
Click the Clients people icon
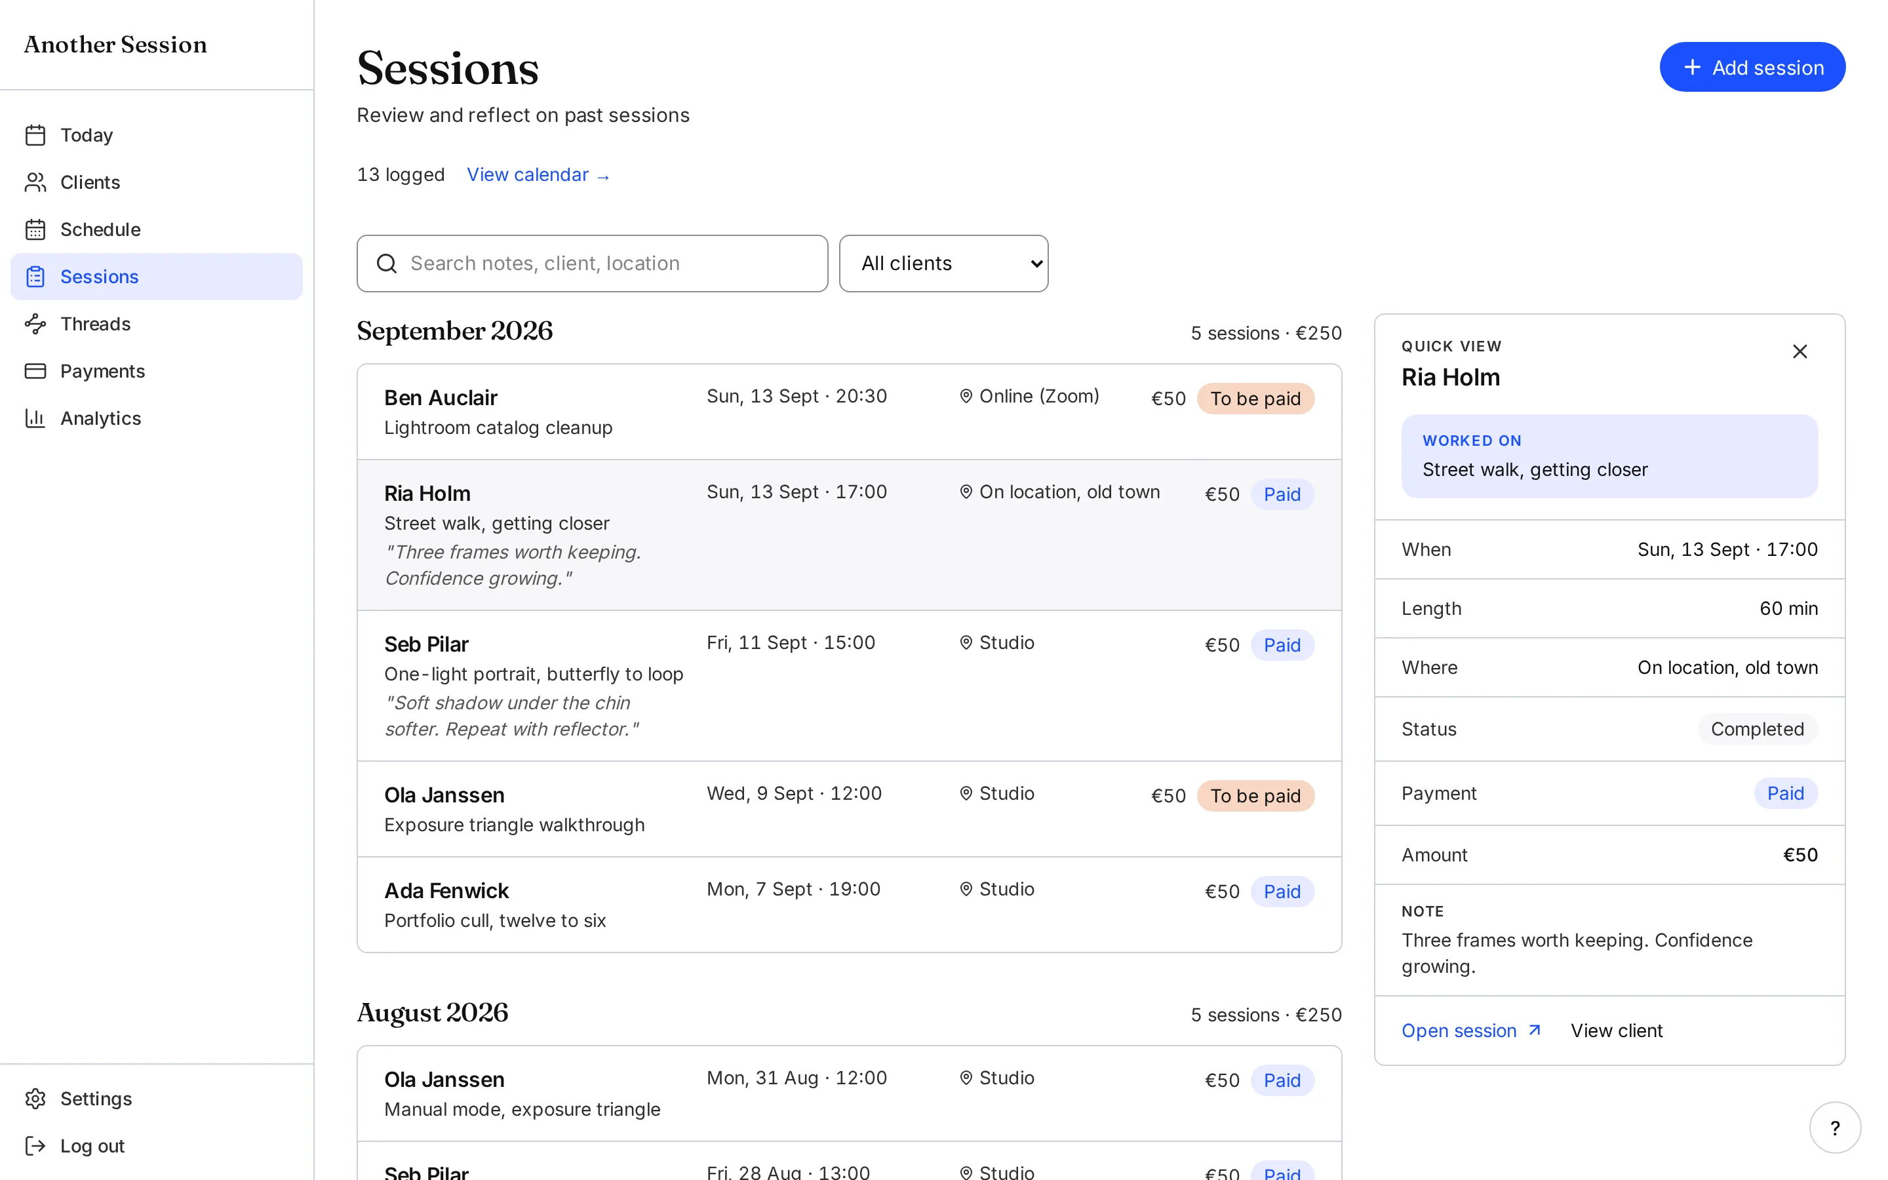click(35, 183)
